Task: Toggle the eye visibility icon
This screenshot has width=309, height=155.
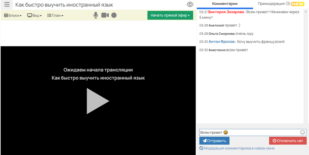Action: (190, 4)
